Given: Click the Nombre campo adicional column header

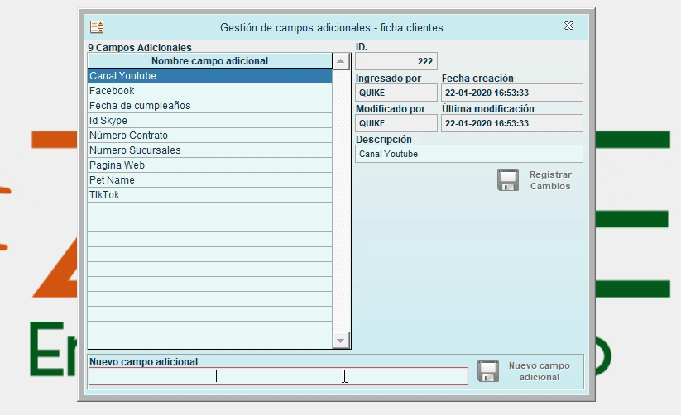Looking at the screenshot, I should pyautogui.click(x=210, y=61).
